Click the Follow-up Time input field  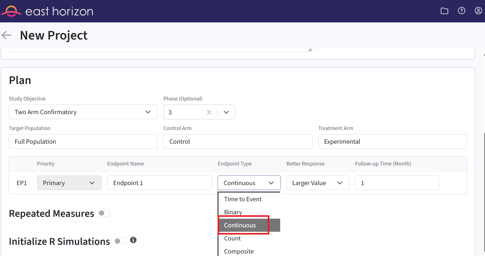pos(397,183)
